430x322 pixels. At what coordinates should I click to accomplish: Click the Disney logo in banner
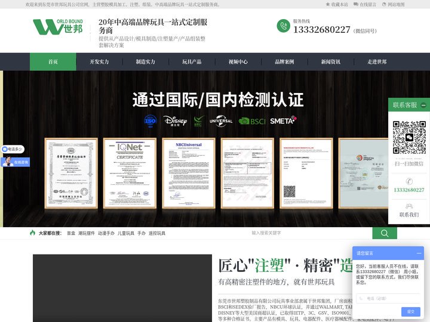point(175,120)
